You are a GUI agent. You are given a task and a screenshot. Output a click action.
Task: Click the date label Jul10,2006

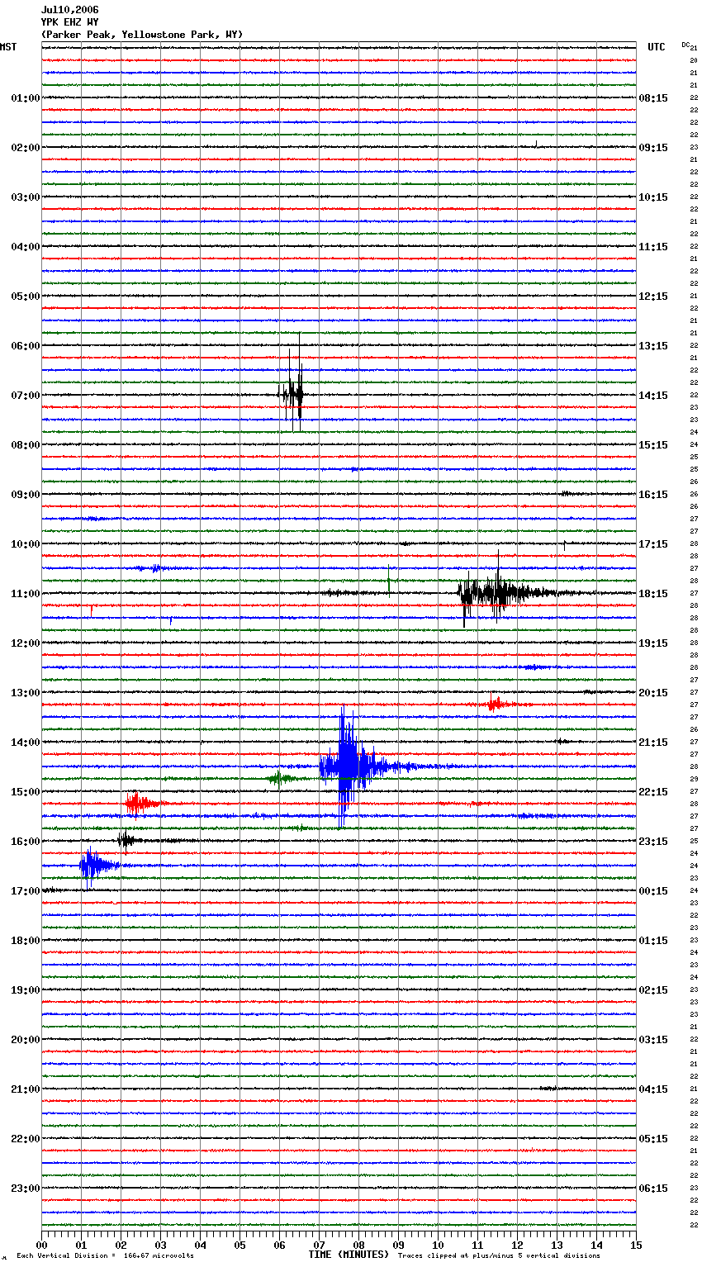point(69,10)
